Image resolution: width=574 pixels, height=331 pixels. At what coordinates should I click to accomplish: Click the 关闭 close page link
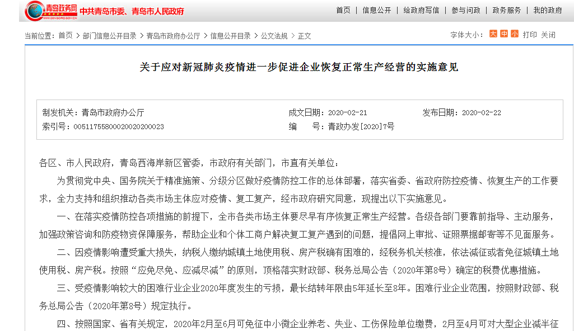click(x=548, y=35)
